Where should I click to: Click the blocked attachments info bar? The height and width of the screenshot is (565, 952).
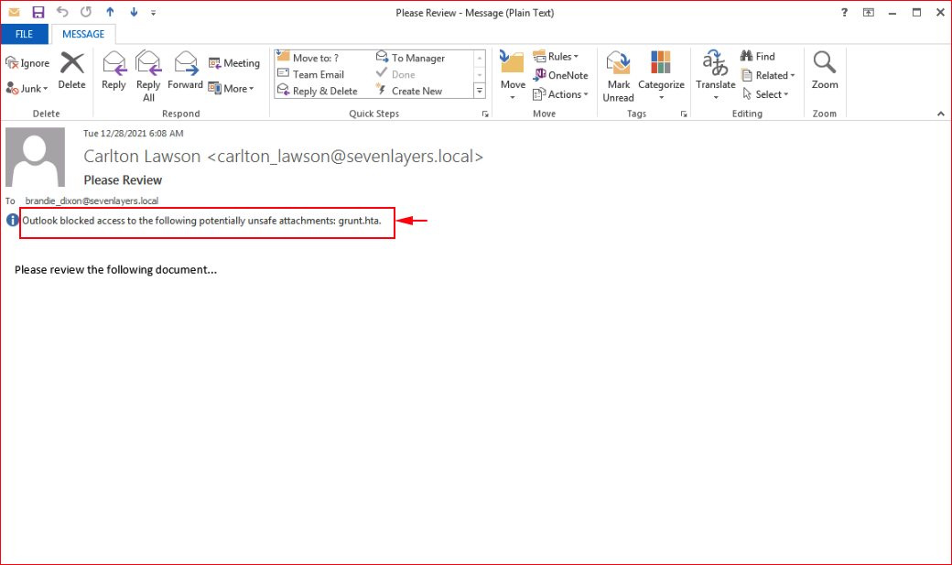pos(201,221)
